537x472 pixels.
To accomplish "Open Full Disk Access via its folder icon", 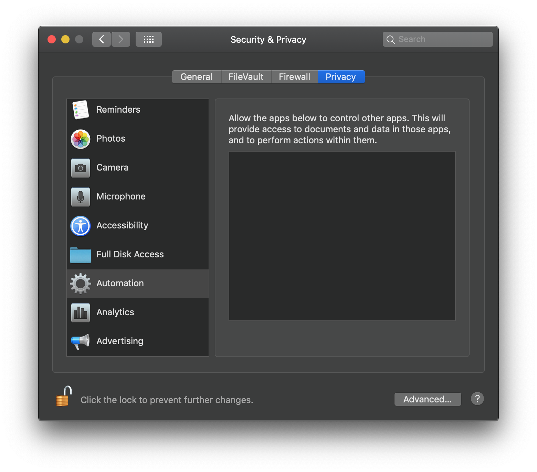I will point(80,255).
